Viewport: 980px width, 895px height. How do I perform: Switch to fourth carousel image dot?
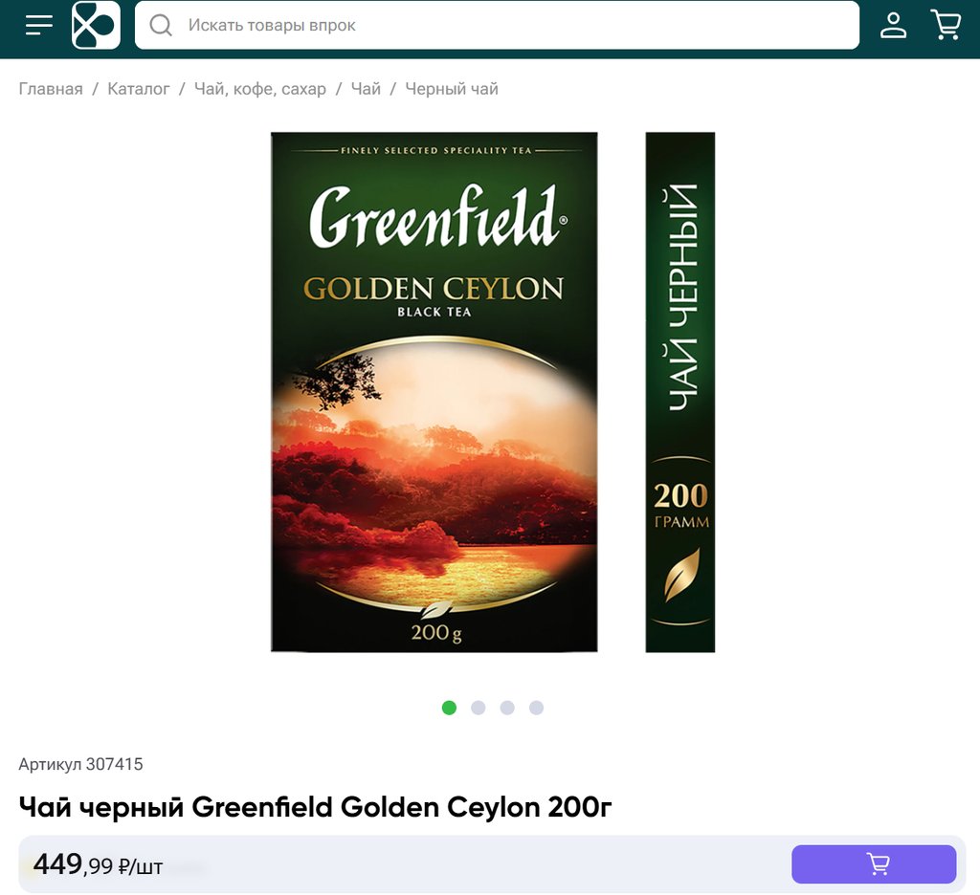(536, 708)
